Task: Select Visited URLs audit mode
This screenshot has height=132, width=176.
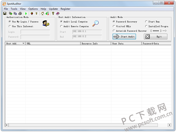Action: [122, 26]
